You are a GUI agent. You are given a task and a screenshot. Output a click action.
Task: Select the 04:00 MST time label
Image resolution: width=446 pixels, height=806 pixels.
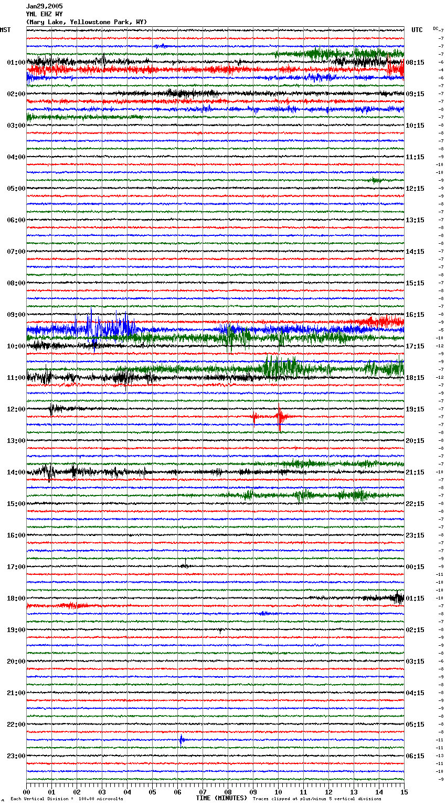16,157
